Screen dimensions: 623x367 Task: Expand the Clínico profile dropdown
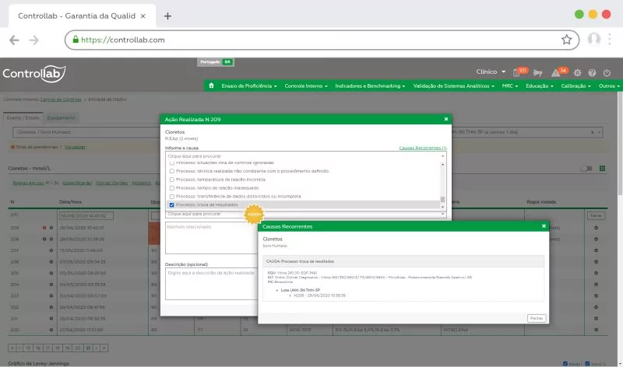click(x=491, y=72)
